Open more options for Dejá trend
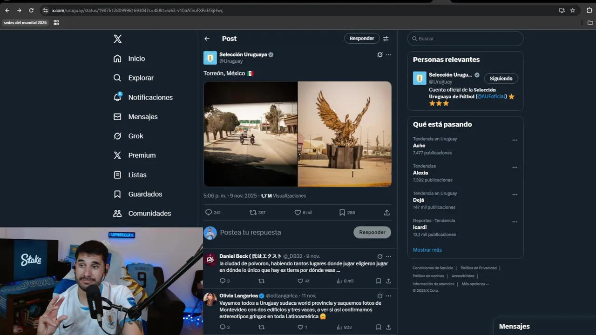This screenshot has height=335, width=596. point(515,194)
